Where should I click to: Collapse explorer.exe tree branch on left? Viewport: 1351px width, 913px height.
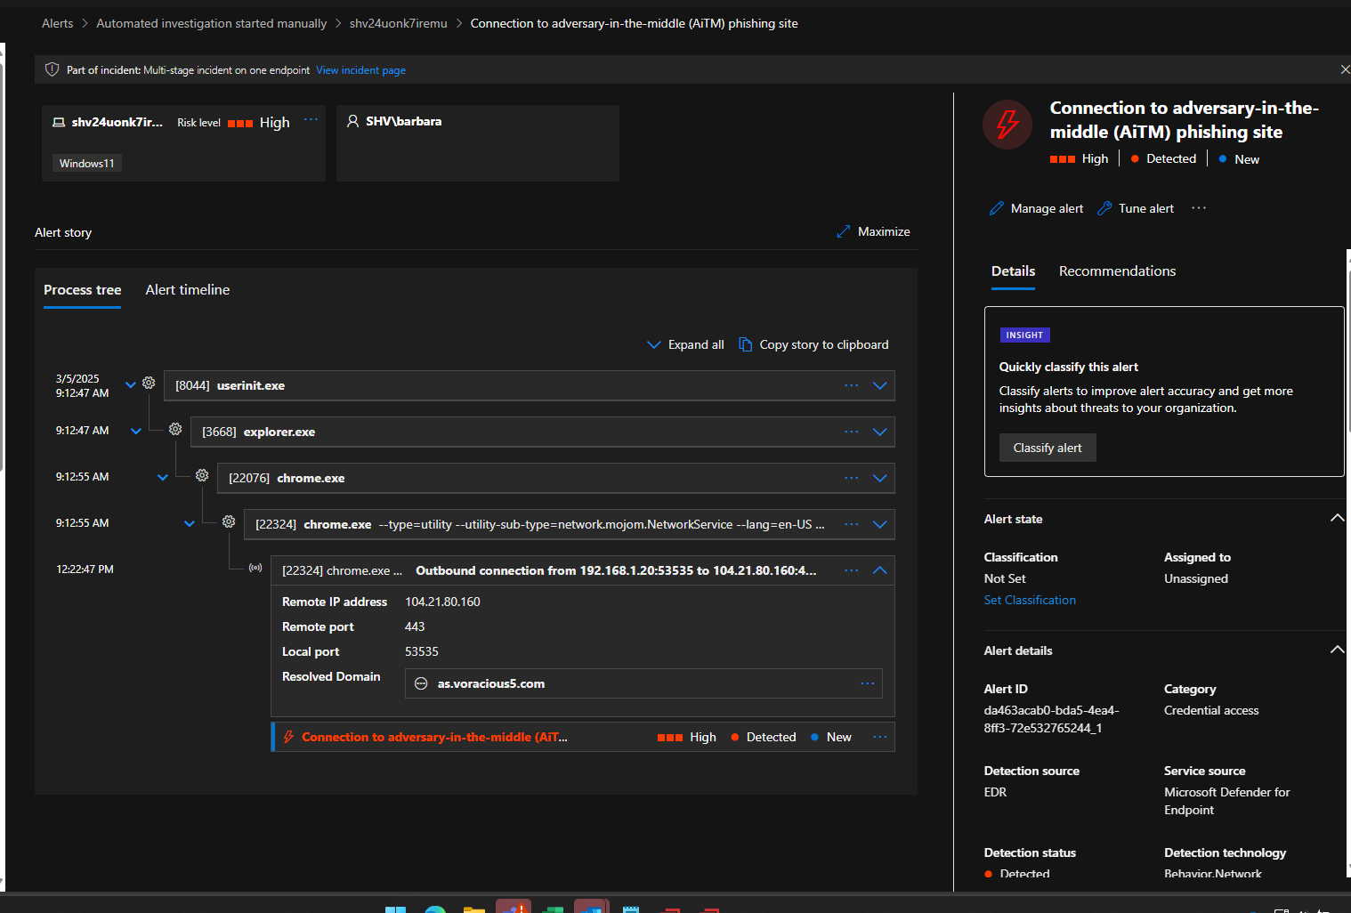[136, 431]
